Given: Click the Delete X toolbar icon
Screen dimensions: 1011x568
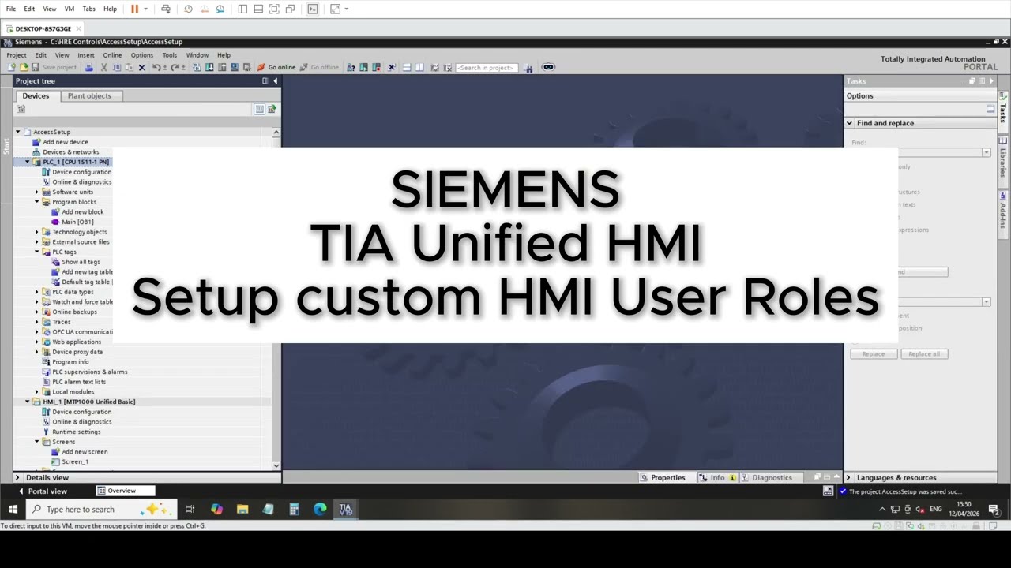Looking at the screenshot, I should coord(142,67).
